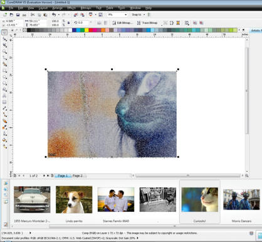The height and width of the screenshot is (242, 262).
Task: Select the Outline Pen tool in toolbox
Action: pyautogui.click(x=4, y=134)
